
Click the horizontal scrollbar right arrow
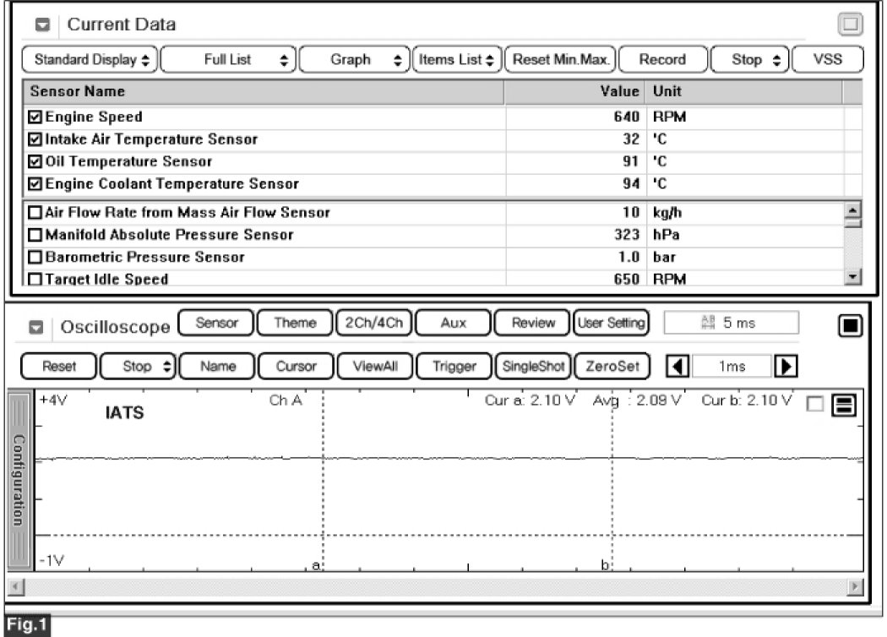(x=855, y=586)
